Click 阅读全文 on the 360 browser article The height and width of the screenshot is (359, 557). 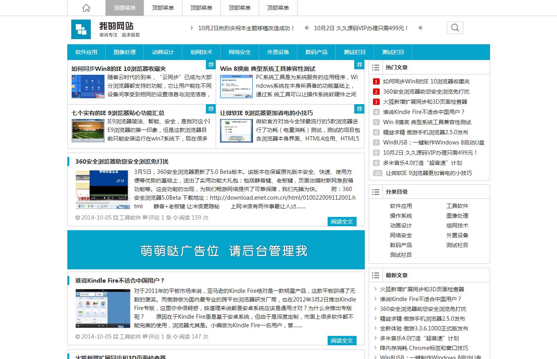(341, 221)
